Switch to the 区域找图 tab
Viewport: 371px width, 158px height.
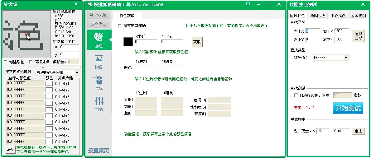(358, 16)
